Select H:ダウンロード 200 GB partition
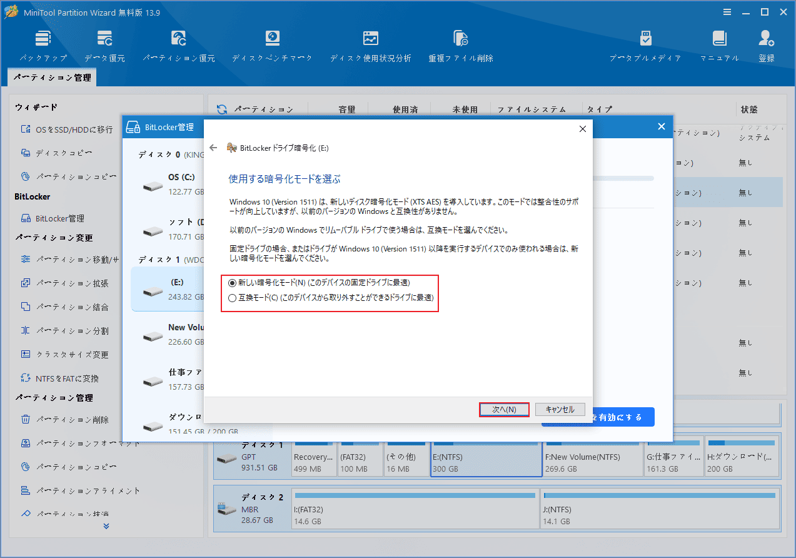Viewport: 796px width, 558px height. (742, 456)
